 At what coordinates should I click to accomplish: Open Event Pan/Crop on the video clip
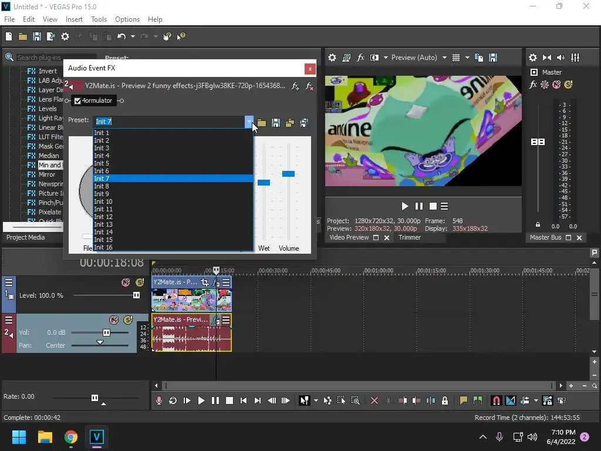205,282
